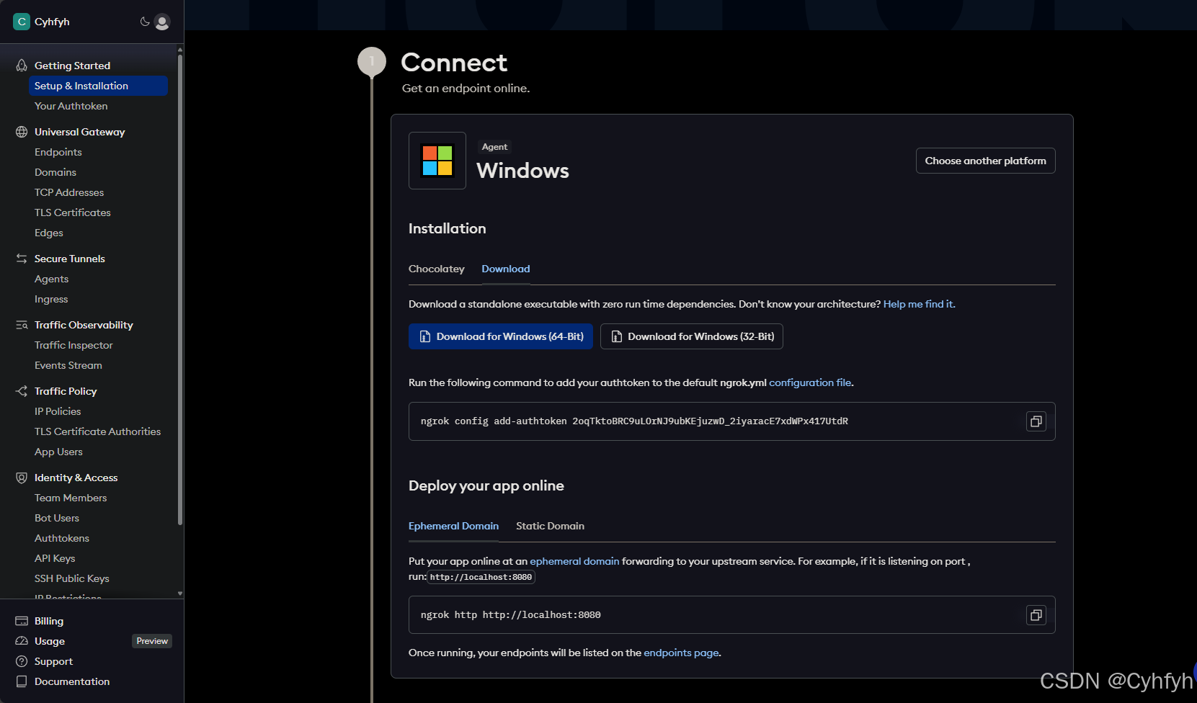The width and height of the screenshot is (1197, 703).
Task: Open SSH Public Keys page
Action: pos(72,578)
